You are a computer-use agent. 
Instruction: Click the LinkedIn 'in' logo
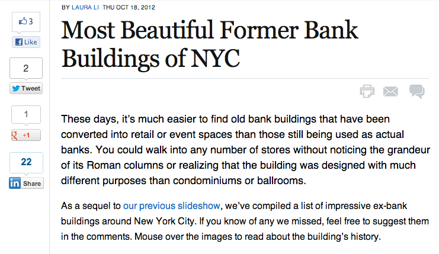(x=15, y=184)
